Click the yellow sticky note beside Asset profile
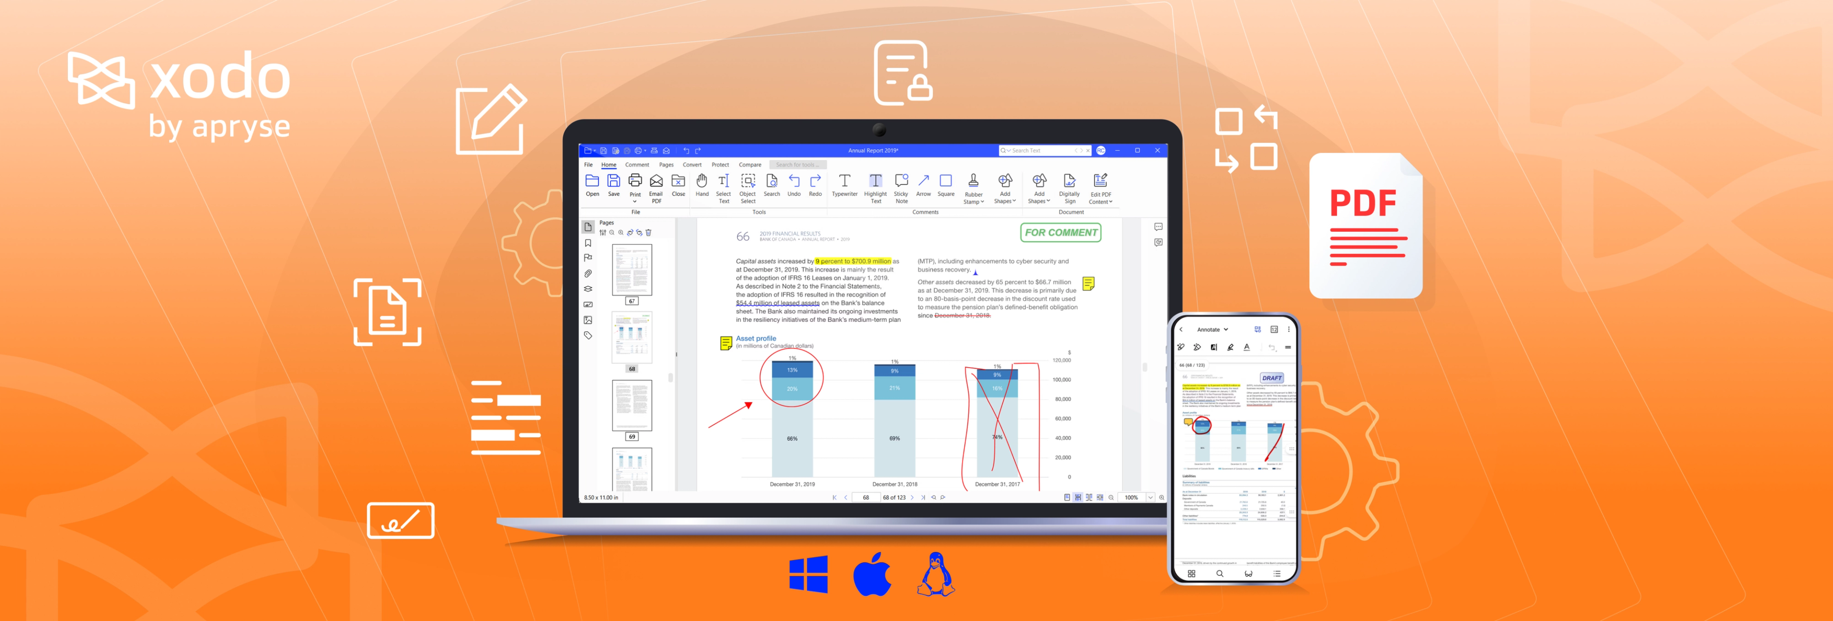The image size is (1833, 621). pos(726,343)
